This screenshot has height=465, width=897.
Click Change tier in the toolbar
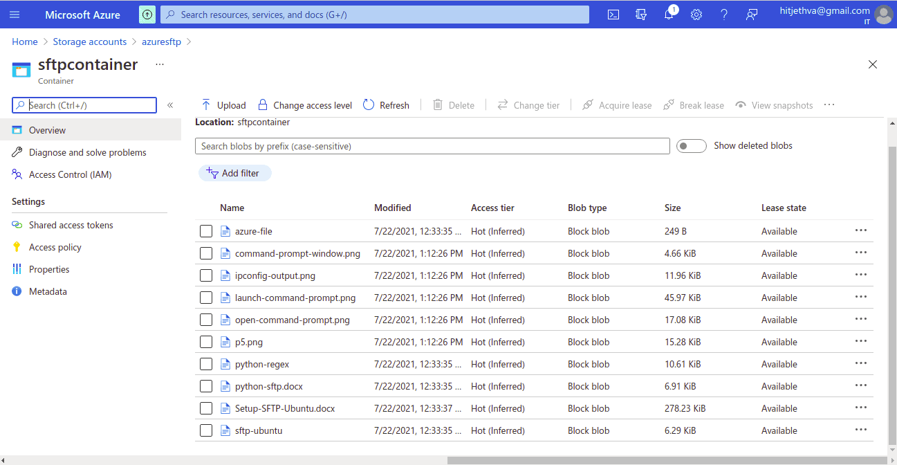tap(528, 105)
